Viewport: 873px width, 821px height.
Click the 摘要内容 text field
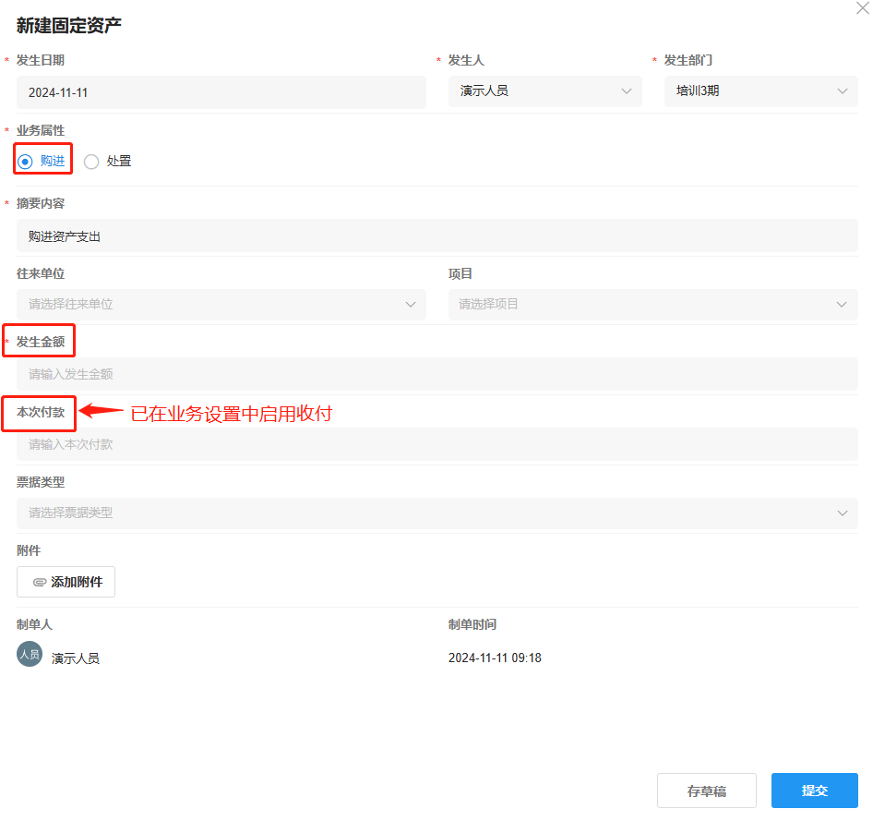(x=436, y=236)
